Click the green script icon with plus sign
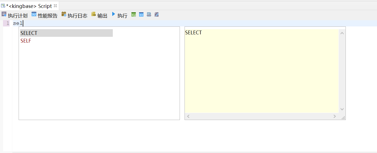 134,15
